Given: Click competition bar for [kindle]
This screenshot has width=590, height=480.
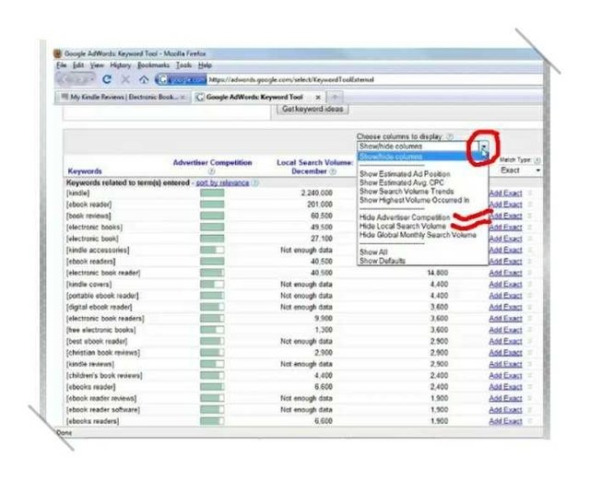Looking at the screenshot, I should coord(212,193).
